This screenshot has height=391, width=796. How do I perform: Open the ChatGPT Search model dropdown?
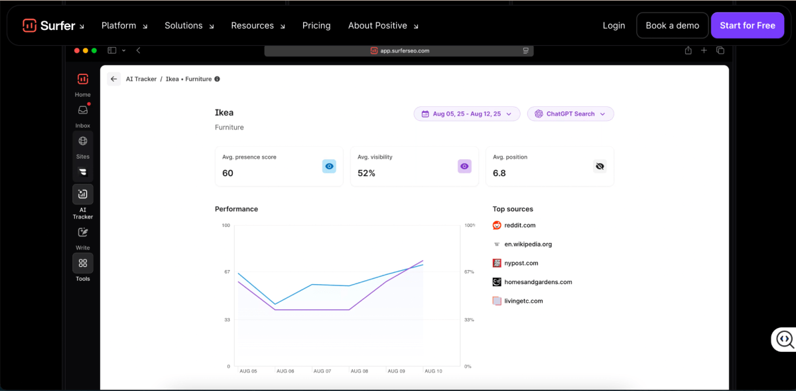[570, 114]
